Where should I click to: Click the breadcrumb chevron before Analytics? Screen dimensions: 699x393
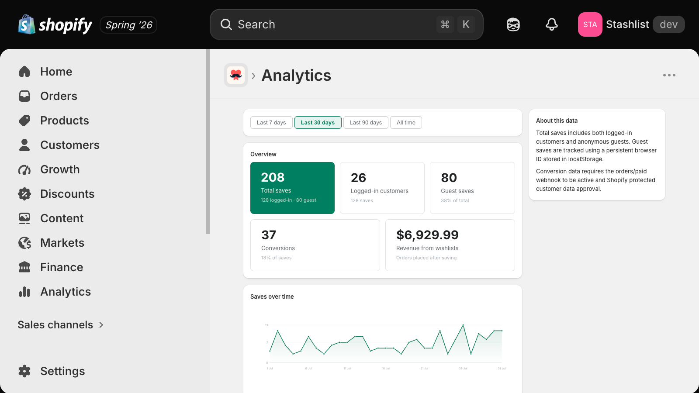click(253, 76)
